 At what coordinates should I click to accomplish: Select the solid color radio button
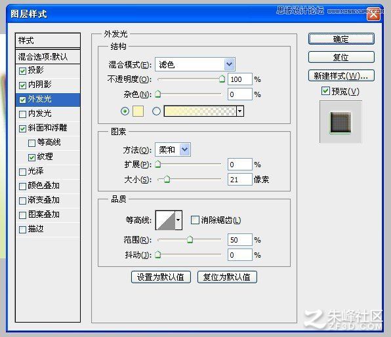pyautogui.click(x=125, y=111)
